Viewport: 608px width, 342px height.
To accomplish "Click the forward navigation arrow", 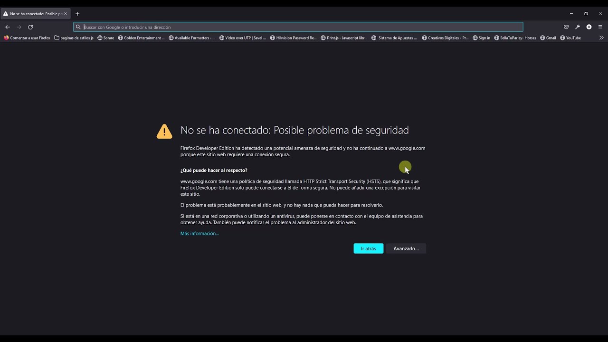I will [x=19, y=27].
